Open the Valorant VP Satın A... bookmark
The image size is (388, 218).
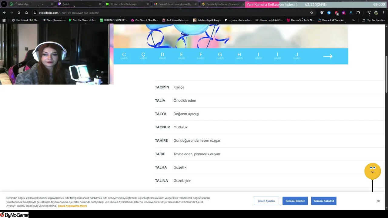(x=331, y=20)
